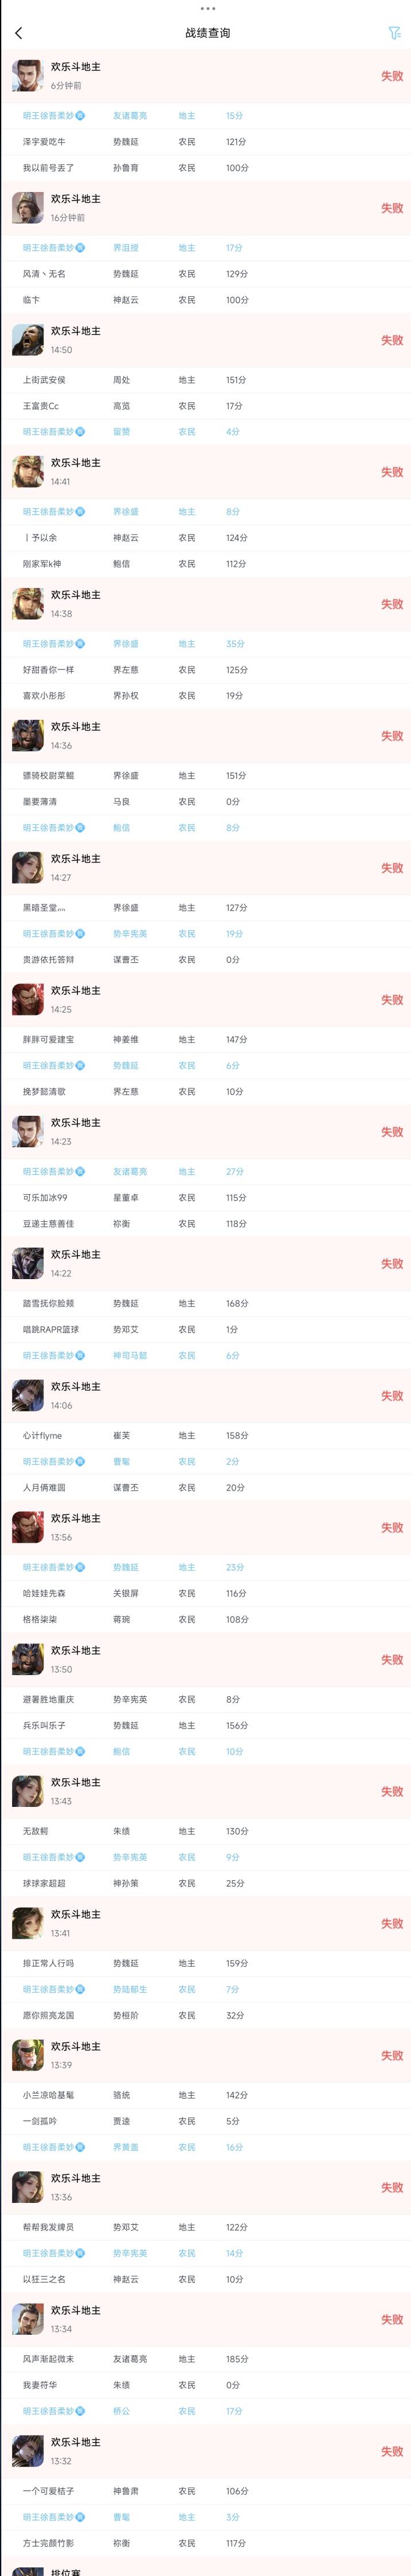Open avatar of the 6分钟前 match
The image size is (411, 2576).
point(28,76)
